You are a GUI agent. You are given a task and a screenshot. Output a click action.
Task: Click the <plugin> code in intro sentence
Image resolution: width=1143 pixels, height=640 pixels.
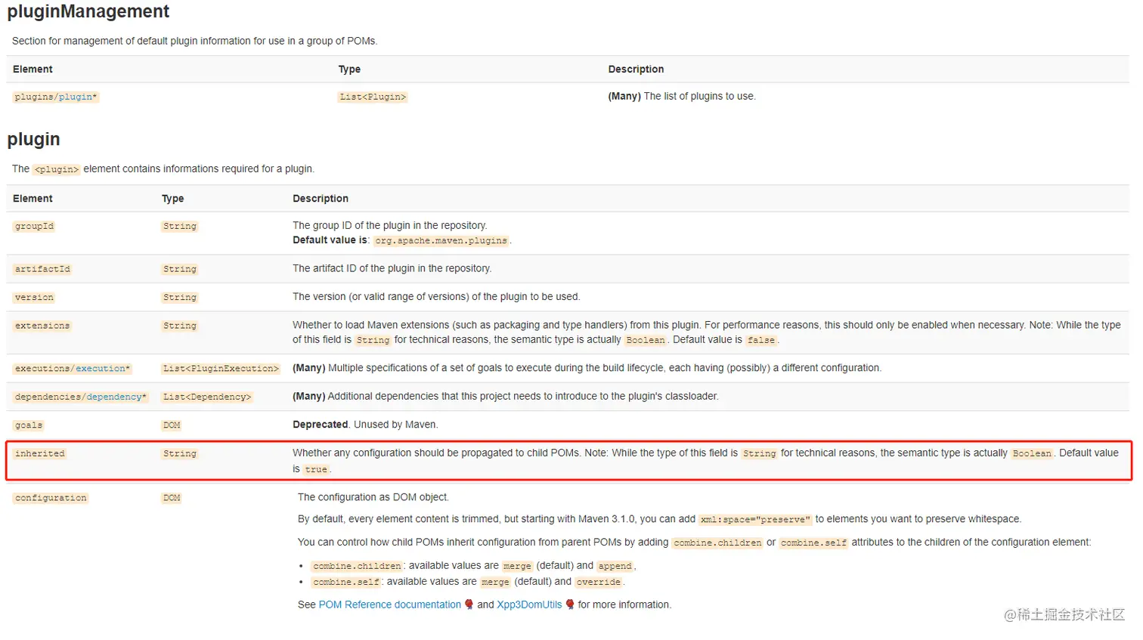point(57,169)
